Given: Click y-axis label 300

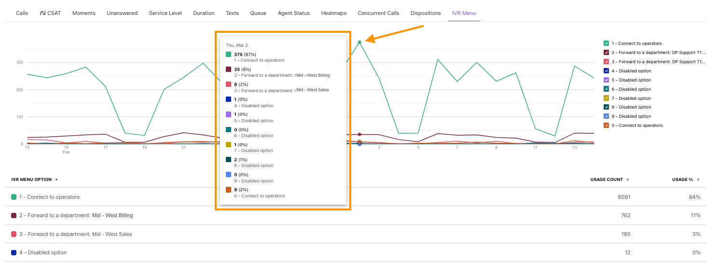Looking at the screenshot, I should click(20, 62).
